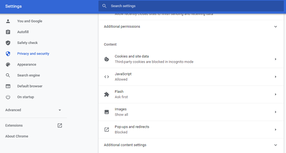Open the About Chrome page
The height and width of the screenshot is (153, 286).
tap(17, 136)
